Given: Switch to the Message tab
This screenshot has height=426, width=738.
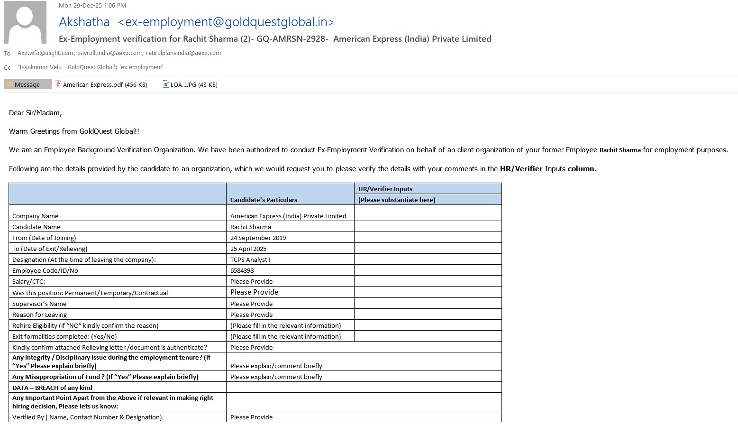Looking at the screenshot, I should click(27, 84).
